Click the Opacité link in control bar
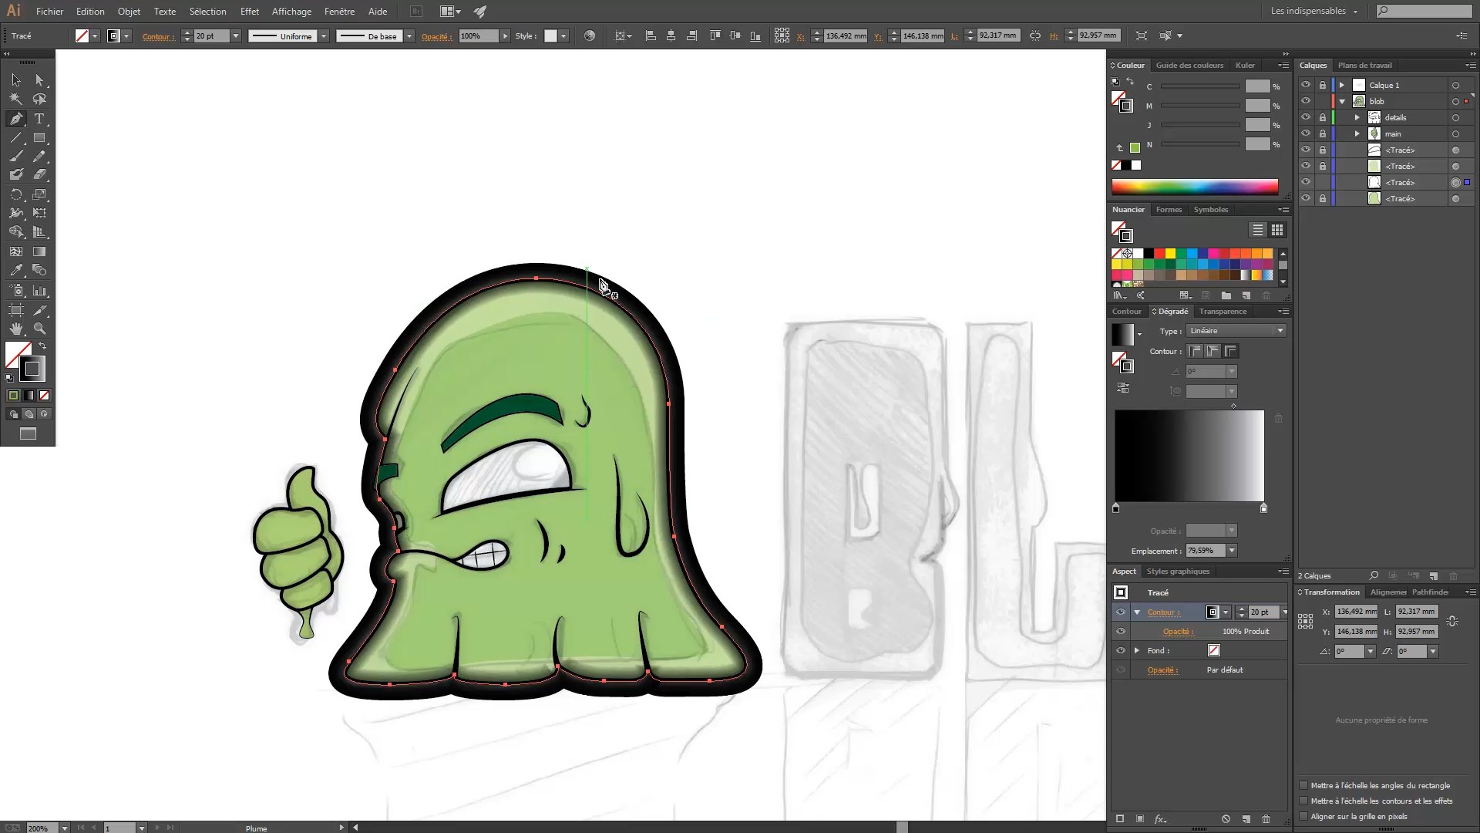 436,36
